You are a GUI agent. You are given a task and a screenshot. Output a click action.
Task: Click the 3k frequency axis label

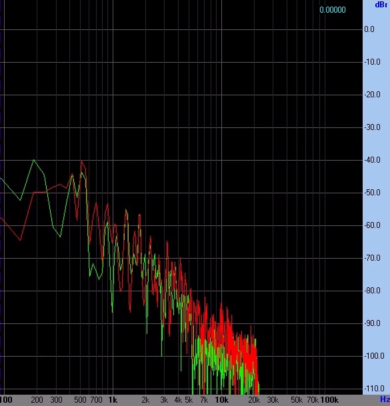pyautogui.click(x=164, y=400)
